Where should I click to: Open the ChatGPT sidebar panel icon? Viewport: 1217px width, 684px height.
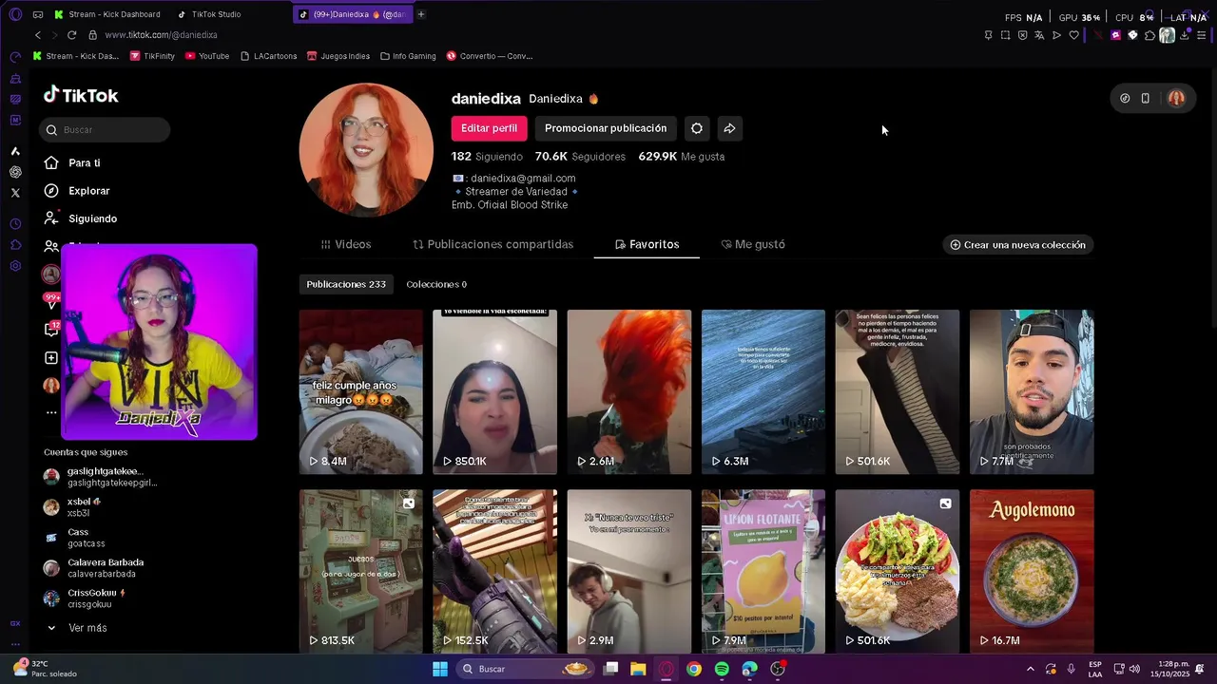point(15,172)
